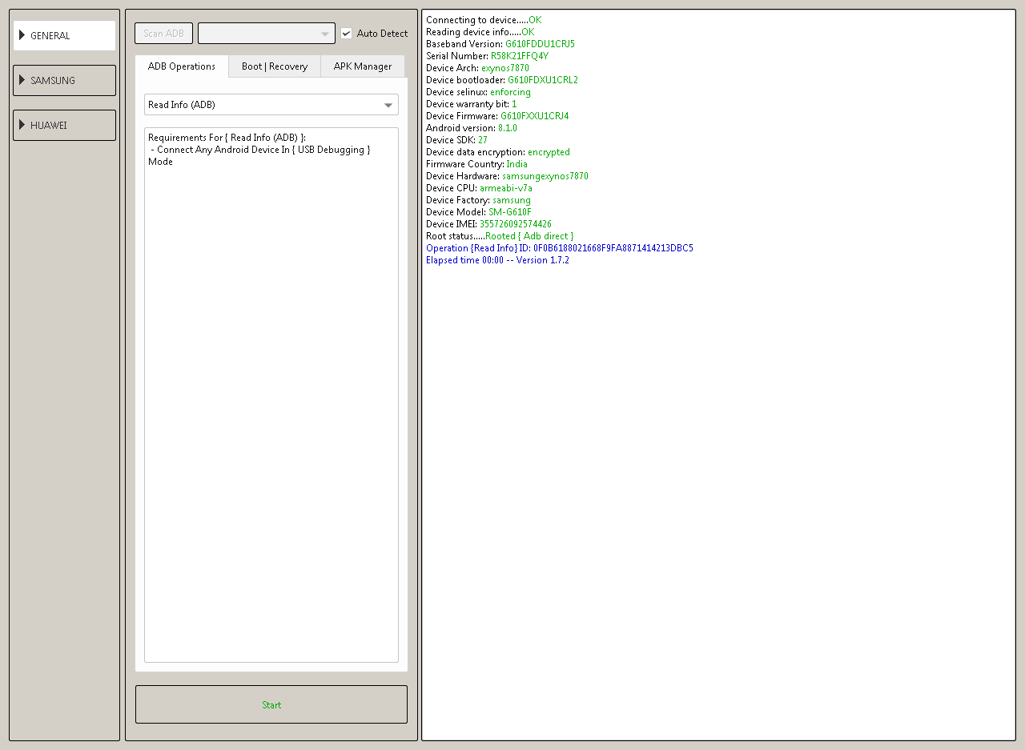Click inside the Requirements description text box

click(271, 400)
